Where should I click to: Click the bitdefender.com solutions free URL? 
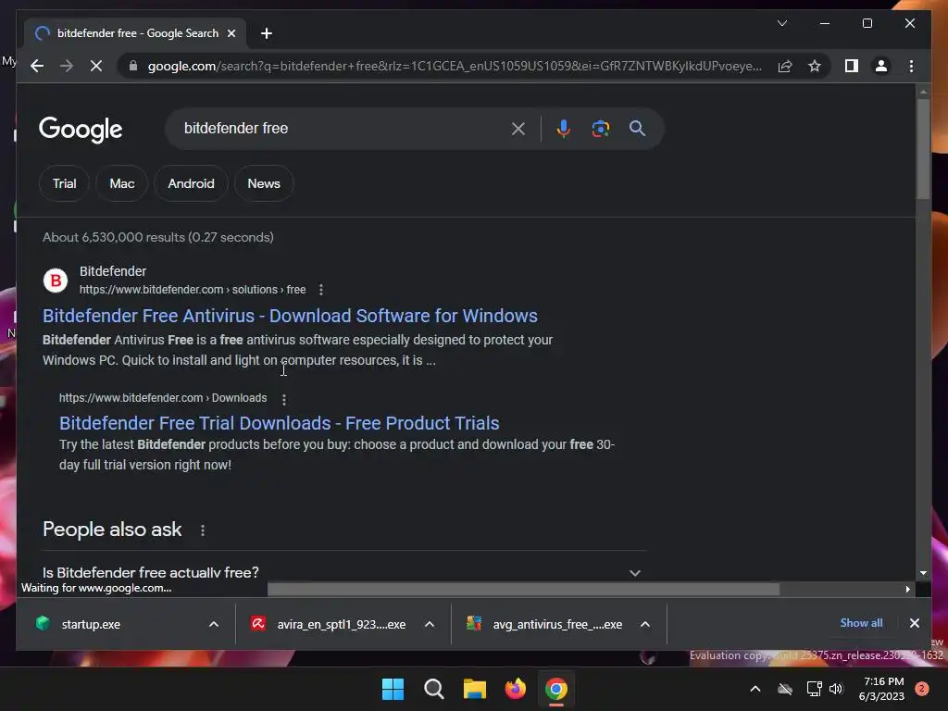point(193,290)
